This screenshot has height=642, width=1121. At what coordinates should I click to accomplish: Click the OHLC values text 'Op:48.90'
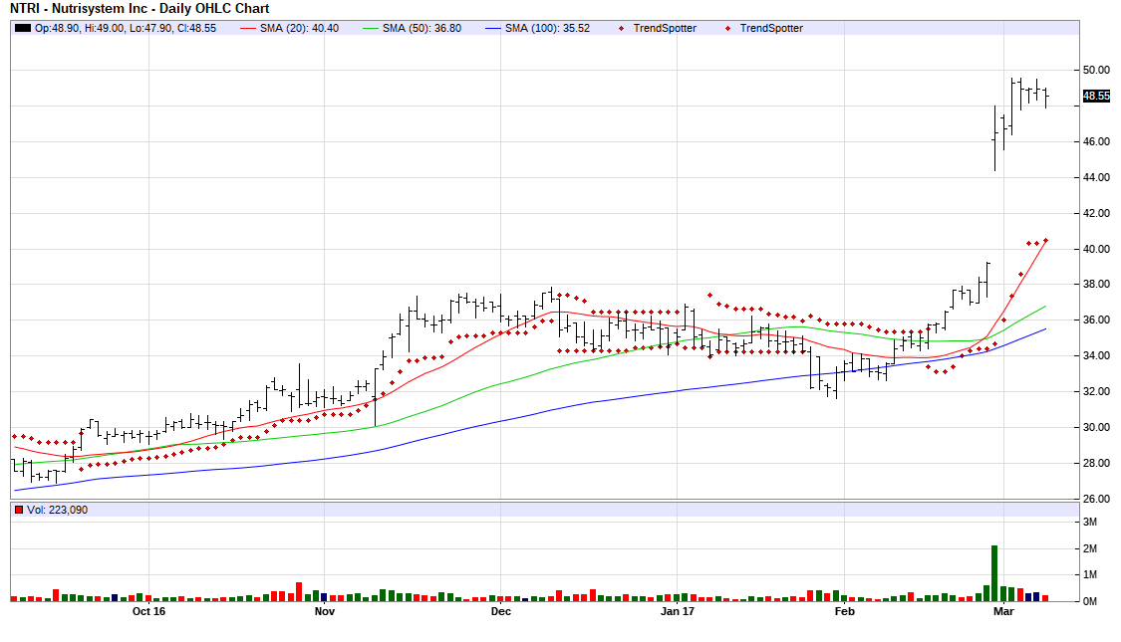(x=56, y=29)
